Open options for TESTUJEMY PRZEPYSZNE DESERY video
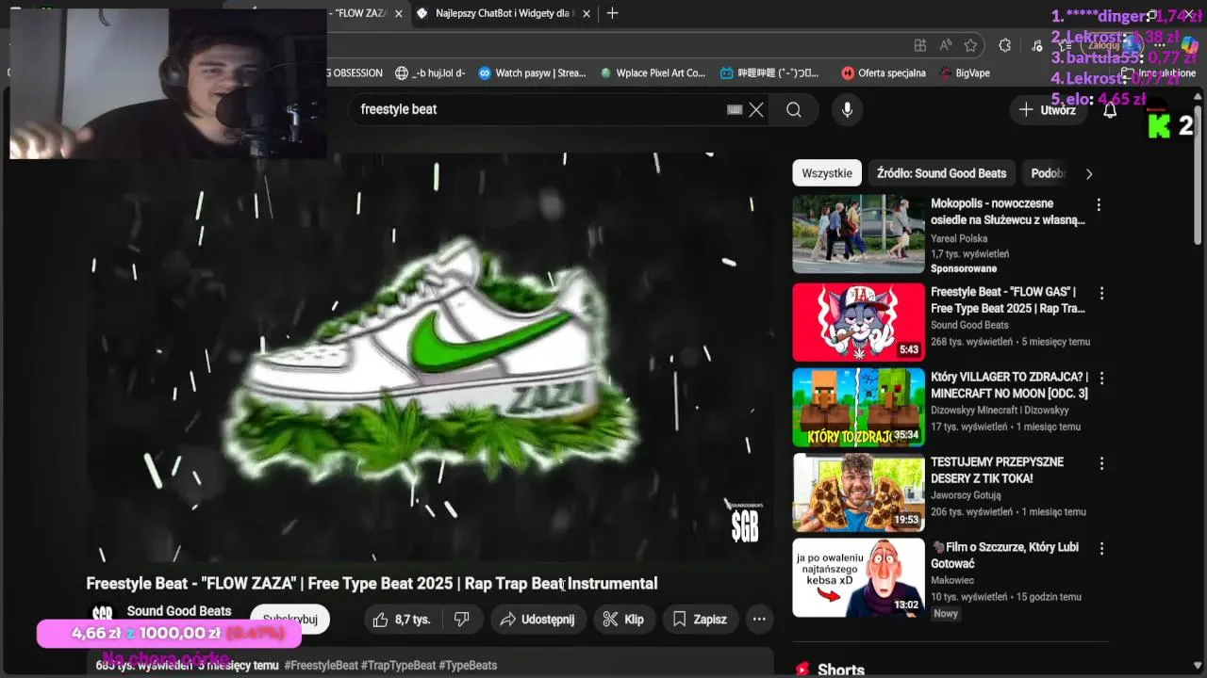The height and width of the screenshot is (678, 1207). click(1101, 463)
